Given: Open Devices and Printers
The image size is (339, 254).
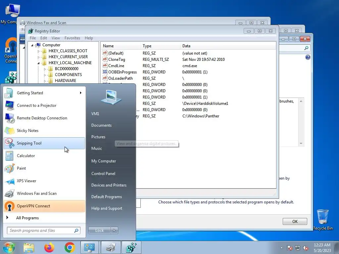Looking at the screenshot, I should 109,185.
